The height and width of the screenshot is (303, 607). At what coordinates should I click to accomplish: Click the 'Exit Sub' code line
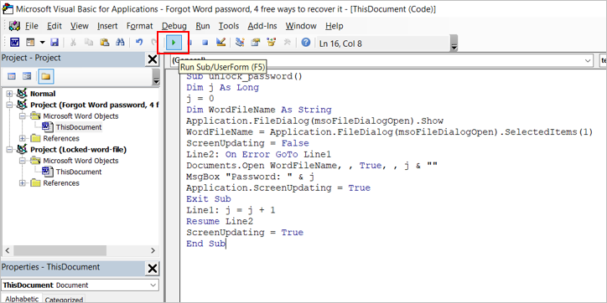(209, 199)
